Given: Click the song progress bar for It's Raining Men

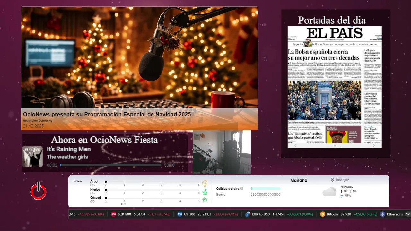Looking at the screenshot, I should (111, 165).
